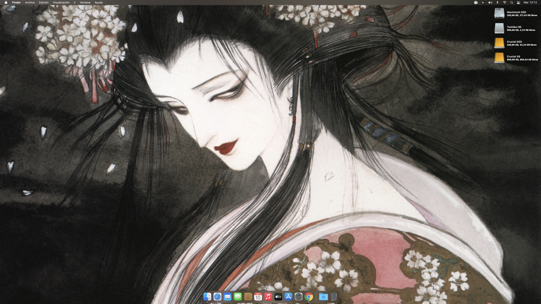
Task: Open the Ventana menu
Action: coord(85,2)
